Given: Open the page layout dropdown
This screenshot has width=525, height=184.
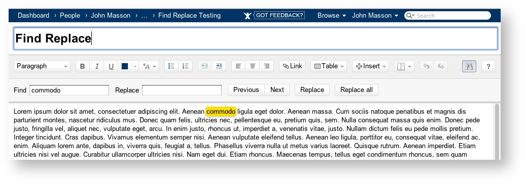Looking at the screenshot, I should 404,66.
